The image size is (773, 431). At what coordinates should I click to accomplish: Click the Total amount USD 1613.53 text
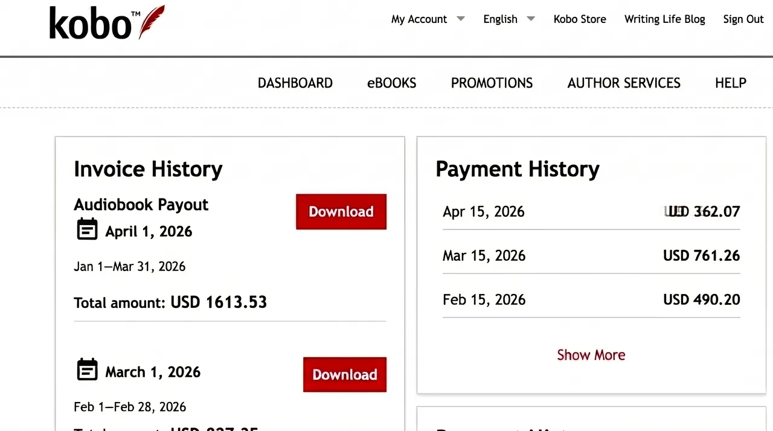(170, 302)
